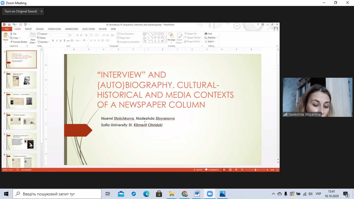Viewport: 354px width, 199px height.
Task: Open Reading View from the status bar
Action: point(236,170)
